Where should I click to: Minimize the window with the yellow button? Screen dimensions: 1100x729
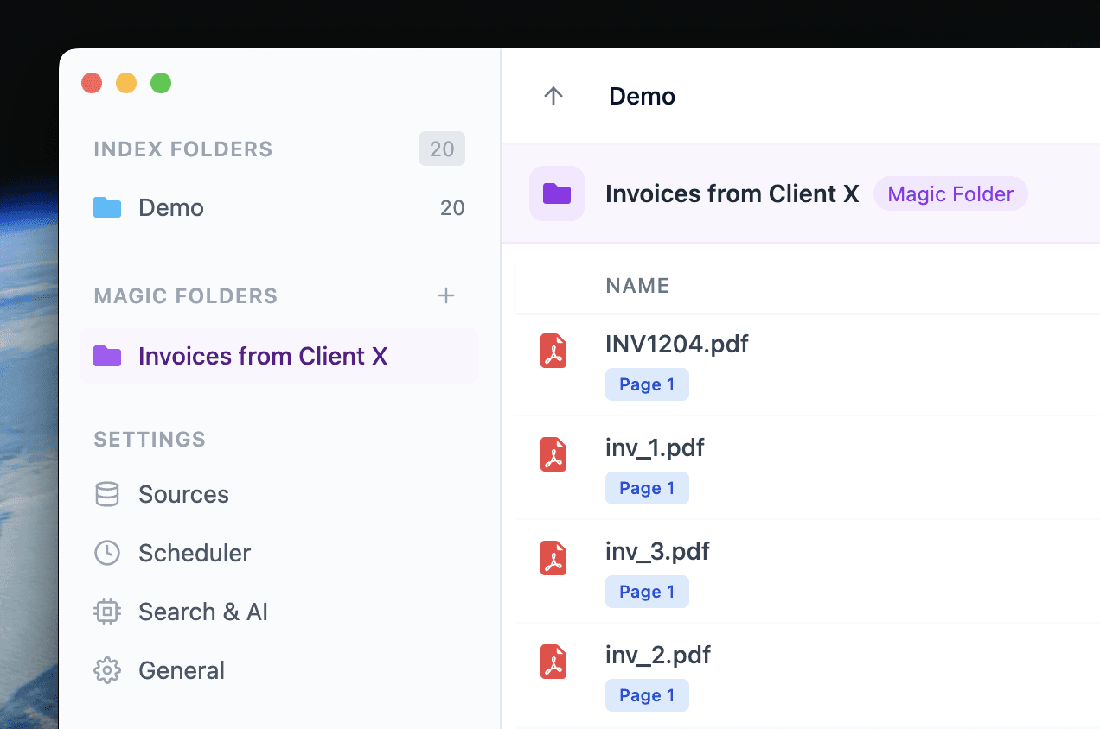coord(126,83)
